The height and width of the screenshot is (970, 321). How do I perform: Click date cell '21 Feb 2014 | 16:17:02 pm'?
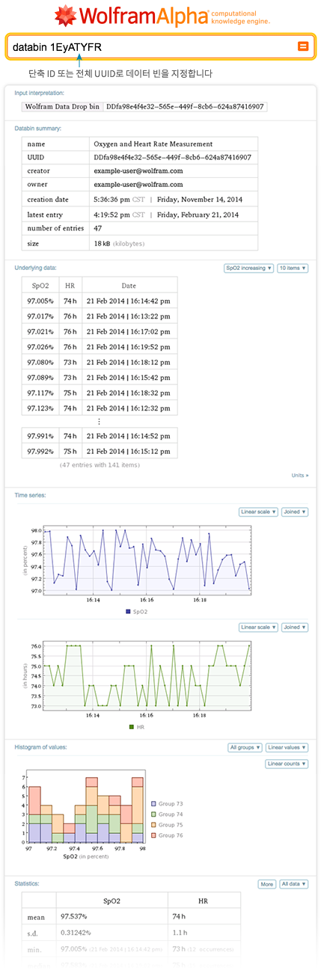(x=128, y=331)
